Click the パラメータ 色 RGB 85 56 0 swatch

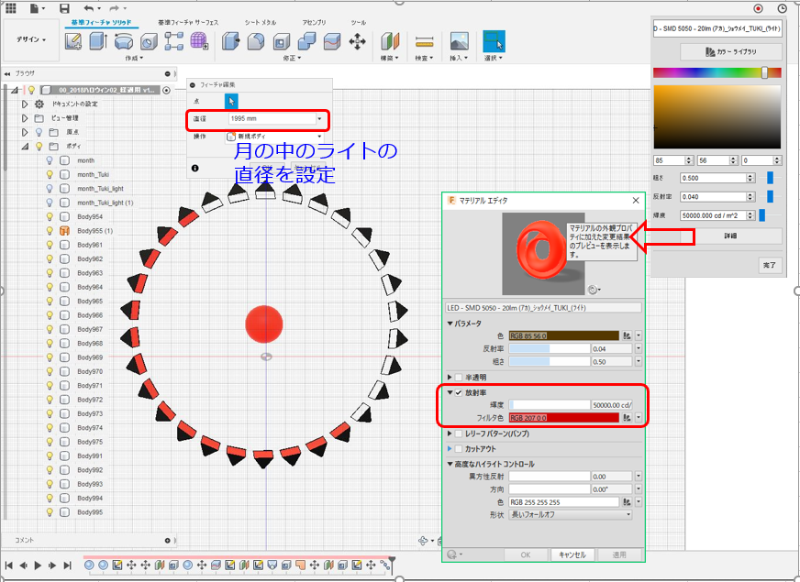(564, 335)
